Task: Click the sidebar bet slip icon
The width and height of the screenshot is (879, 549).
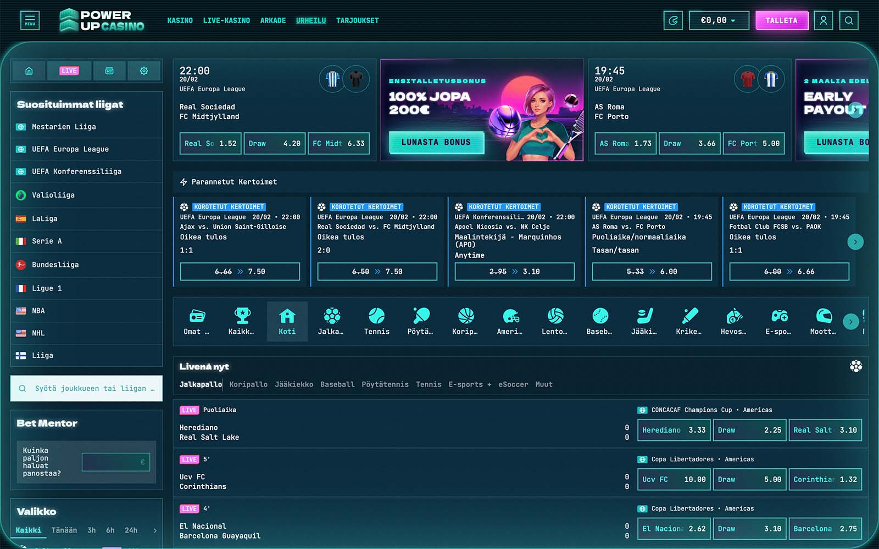Action: [x=109, y=71]
